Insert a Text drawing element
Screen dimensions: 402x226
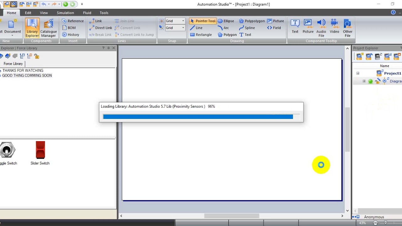(x=245, y=35)
